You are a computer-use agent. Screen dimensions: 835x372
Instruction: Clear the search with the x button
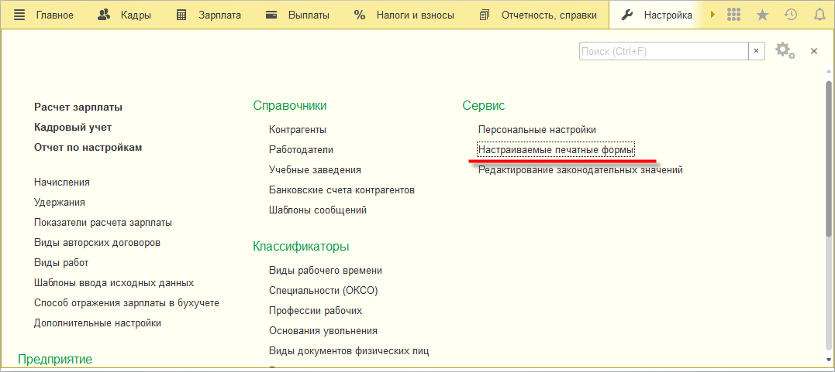(757, 51)
